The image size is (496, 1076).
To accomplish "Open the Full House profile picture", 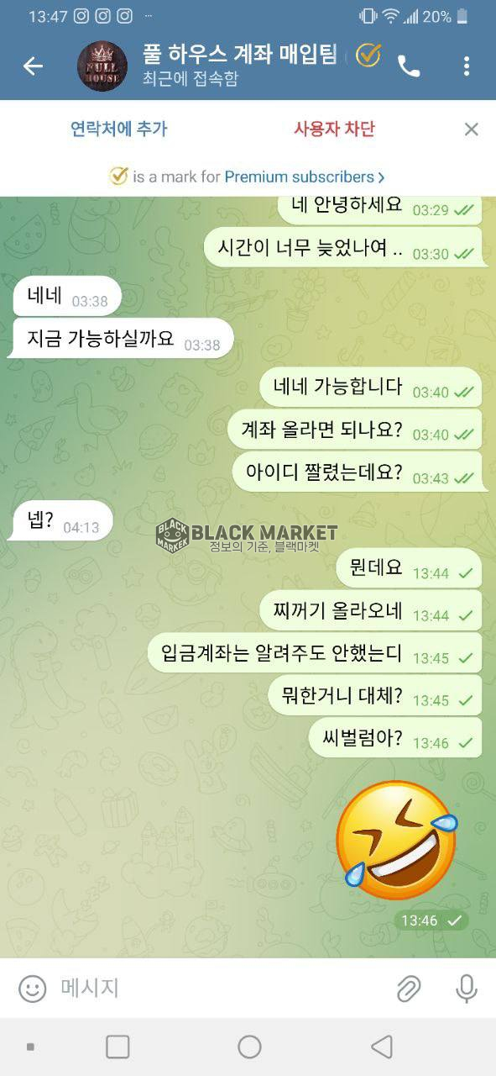I will (102, 66).
